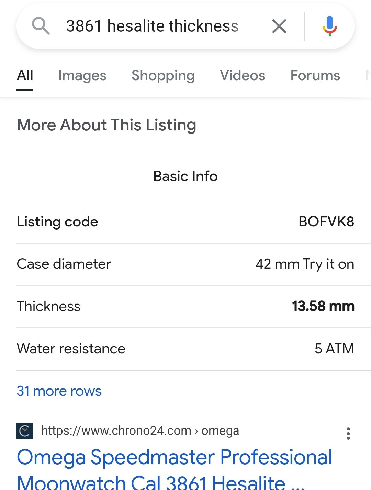371x490 pixels.
Task: Open the three-dot result options menu
Action: pos(348,434)
